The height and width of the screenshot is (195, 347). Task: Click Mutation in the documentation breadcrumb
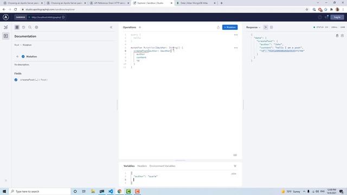27,45
